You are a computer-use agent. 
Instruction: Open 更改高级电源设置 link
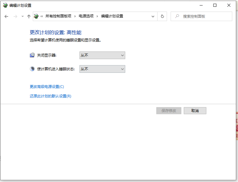47,87
